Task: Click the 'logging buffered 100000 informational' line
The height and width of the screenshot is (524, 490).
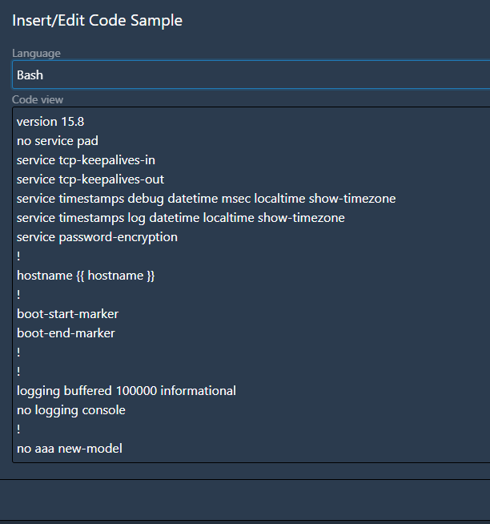Action: tap(127, 391)
